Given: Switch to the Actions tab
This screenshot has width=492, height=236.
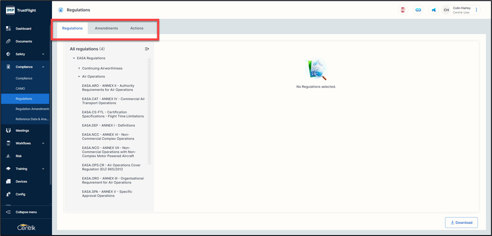Looking at the screenshot, I should [137, 28].
